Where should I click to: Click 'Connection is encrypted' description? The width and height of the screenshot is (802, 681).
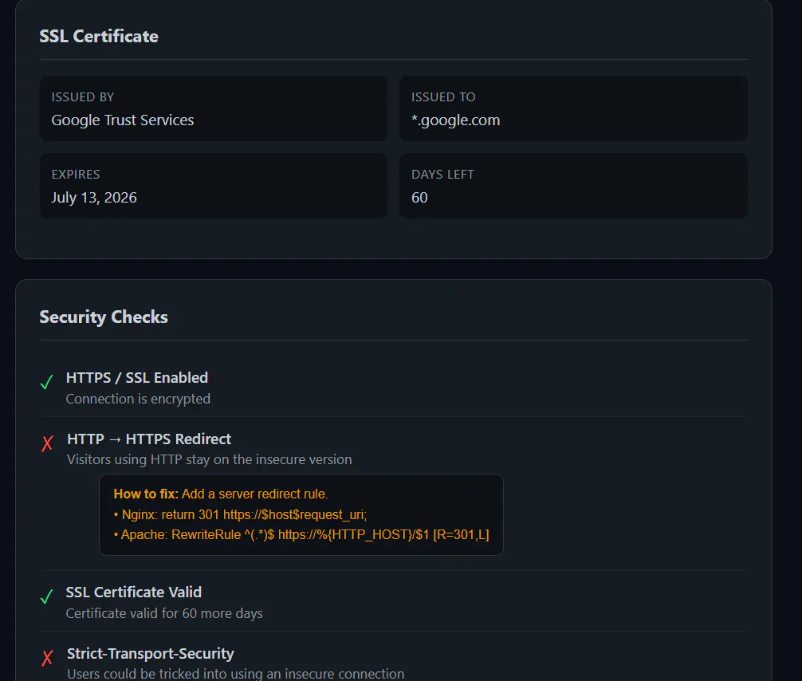138,399
